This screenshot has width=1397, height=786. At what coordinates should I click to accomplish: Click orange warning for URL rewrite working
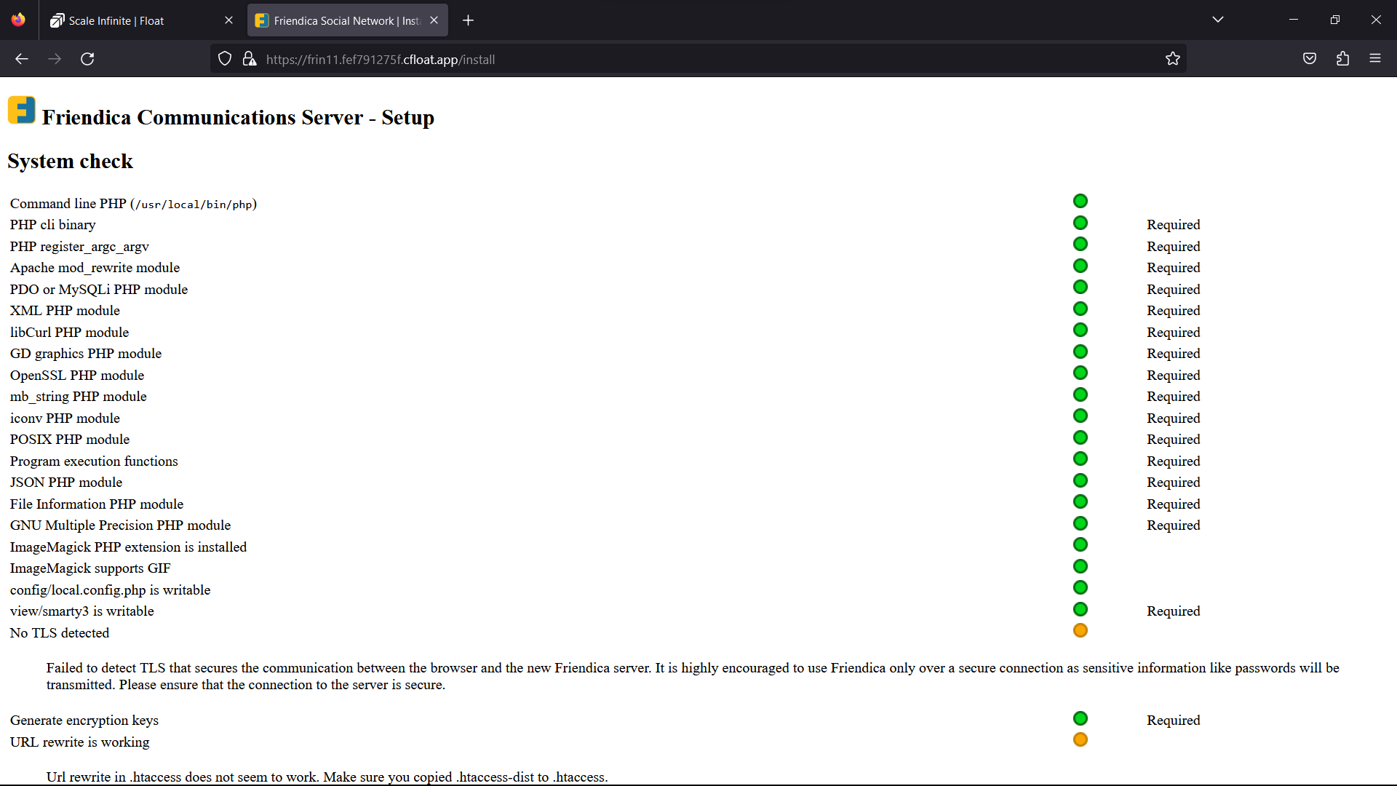coord(1080,739)
